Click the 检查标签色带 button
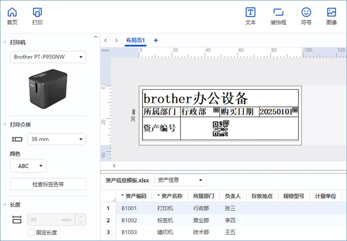The height and width of the screenshot is (241, 347). 48,184
